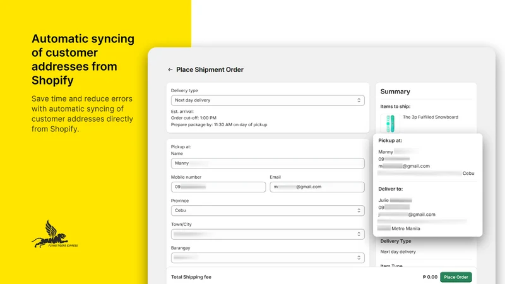Click the 'Place Shipment Order' heading
This screenshot has height=284, width=505.
point(210,69)
